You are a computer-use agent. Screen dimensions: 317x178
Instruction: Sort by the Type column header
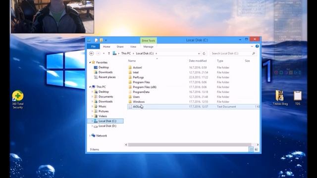pyautogui.click(x=220, y=61)
